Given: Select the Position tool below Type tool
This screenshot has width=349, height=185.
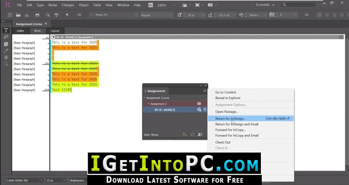Looking at the screenshot, I should [6, 37].
